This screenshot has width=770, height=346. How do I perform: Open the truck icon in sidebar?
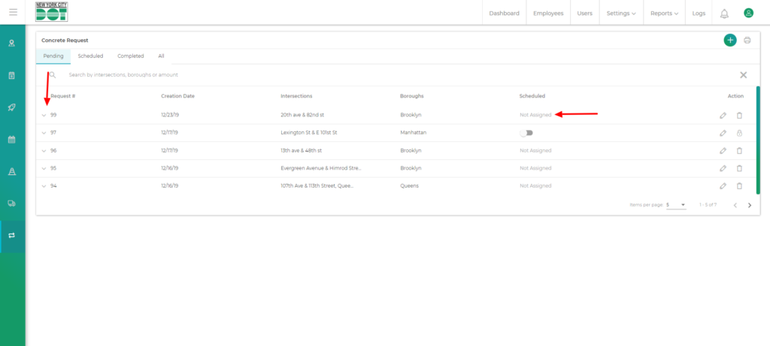[12, 203]
